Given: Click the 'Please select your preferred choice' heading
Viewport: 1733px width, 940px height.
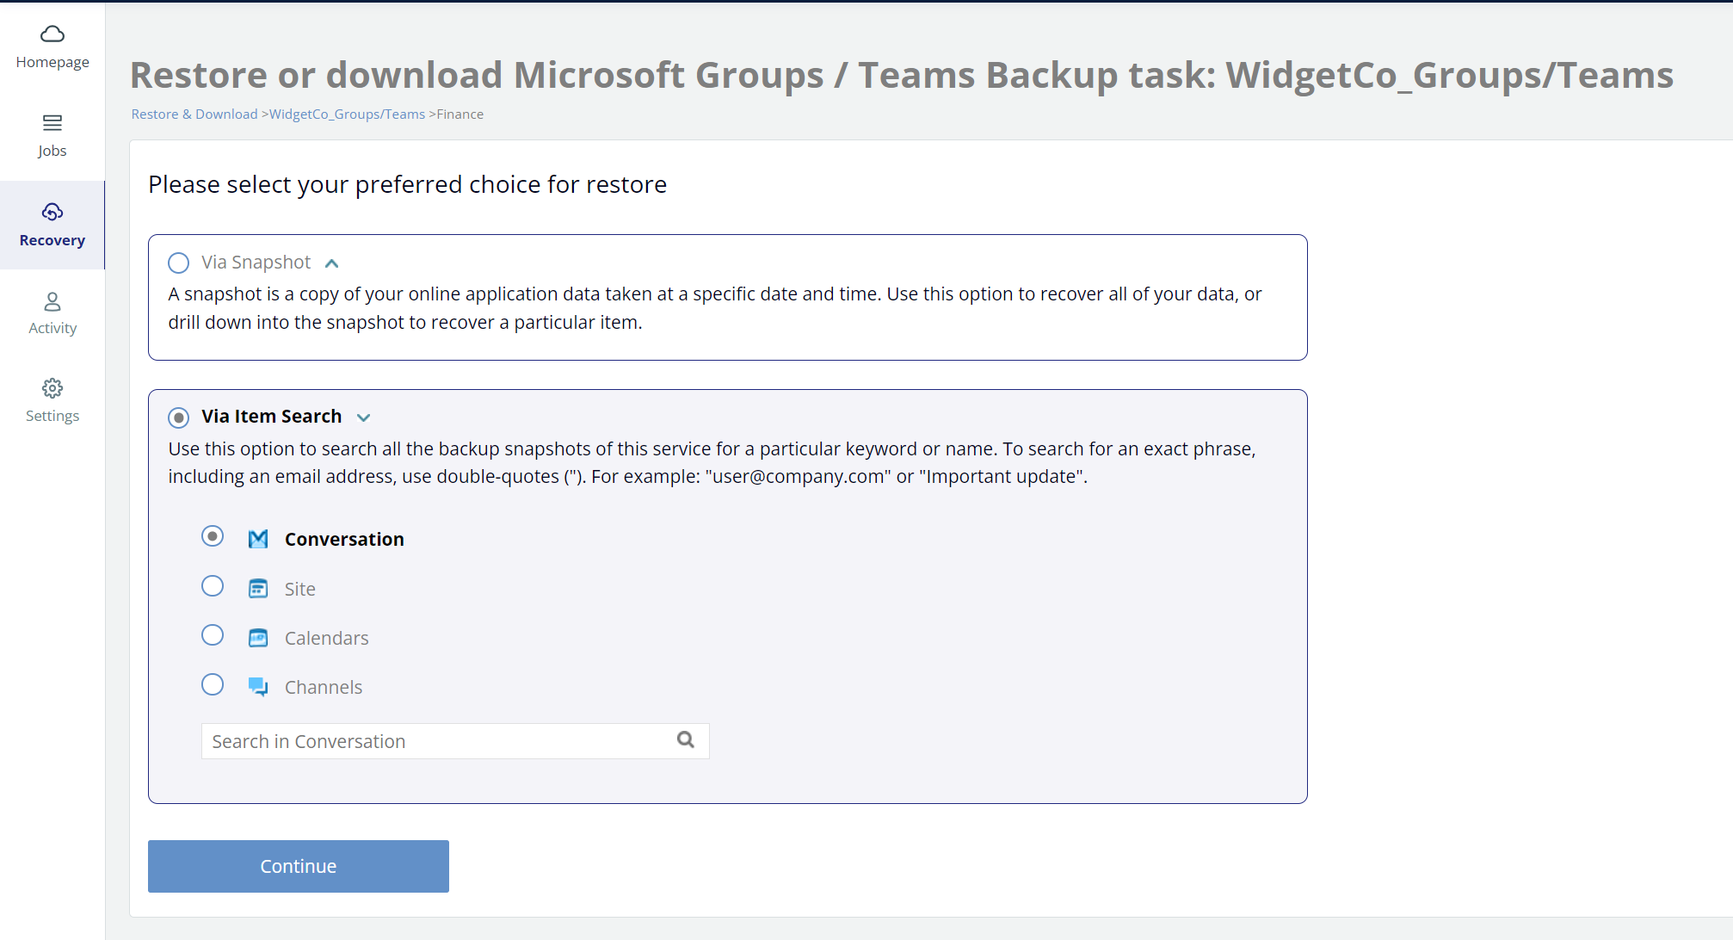Looking at the screenshot, I should pos(407,184).
